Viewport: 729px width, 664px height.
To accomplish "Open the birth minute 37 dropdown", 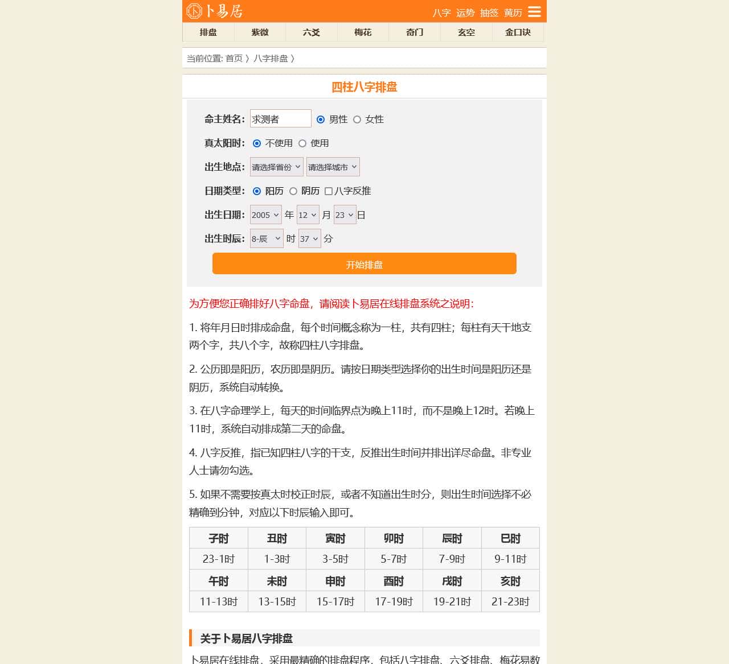I will point(310,238).
